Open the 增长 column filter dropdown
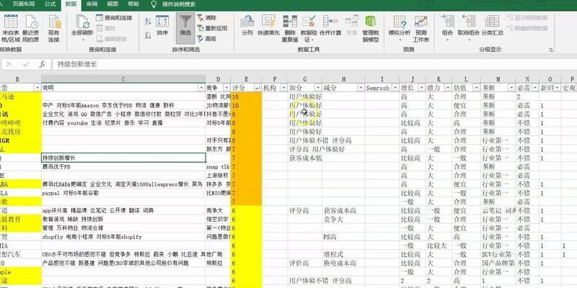Image resolution: width=577 pixels, height=288 pixels. tap(422, 88)
